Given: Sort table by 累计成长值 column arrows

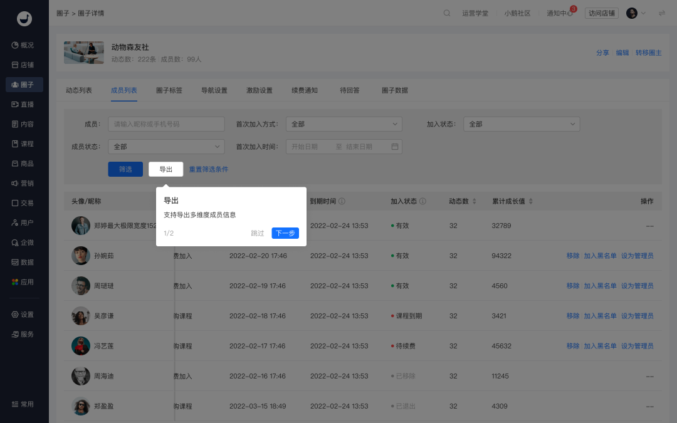Looking at the screenshot, I should [531, 201].
